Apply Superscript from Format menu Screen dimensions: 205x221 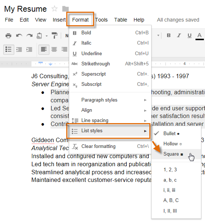[x=110, y=74]
